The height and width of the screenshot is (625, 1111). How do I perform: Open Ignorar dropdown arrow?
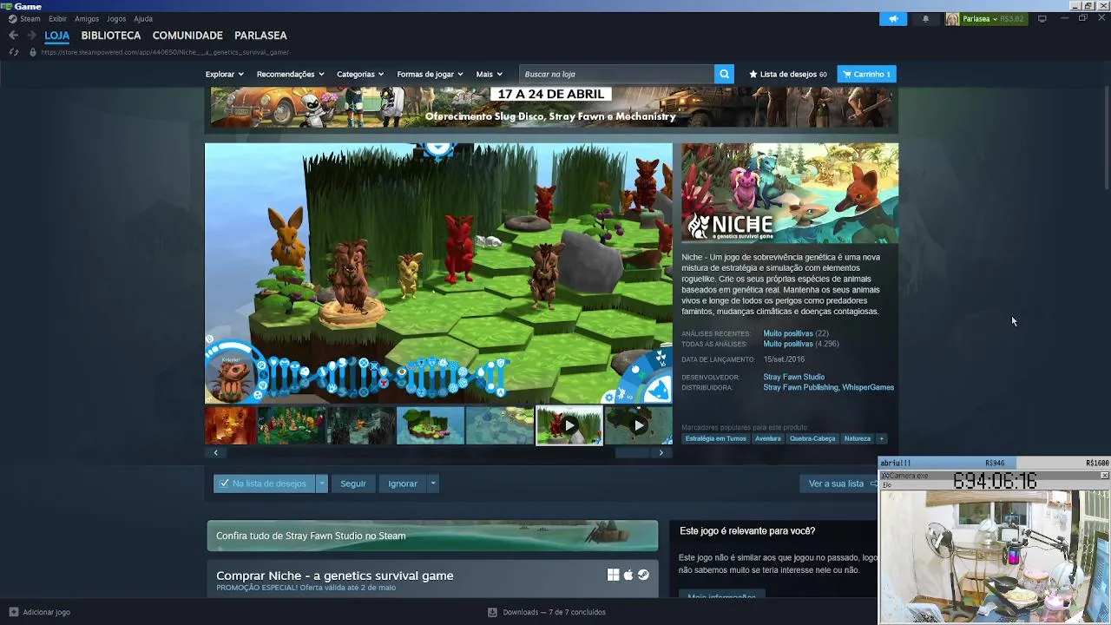432,484
